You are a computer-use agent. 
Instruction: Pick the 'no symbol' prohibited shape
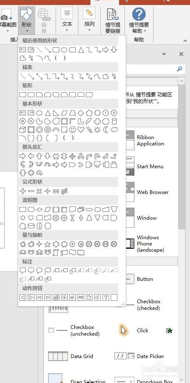[x=48, y=130]
